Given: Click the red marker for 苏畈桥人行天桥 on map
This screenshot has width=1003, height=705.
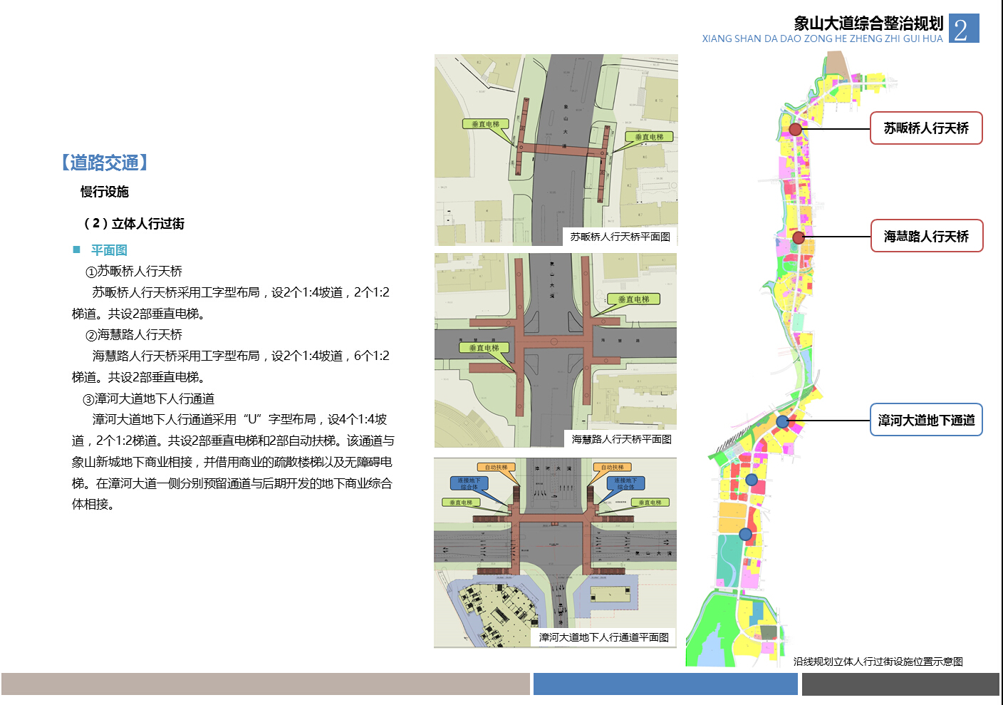Looking at the screenshot, I should coord(795,129).
